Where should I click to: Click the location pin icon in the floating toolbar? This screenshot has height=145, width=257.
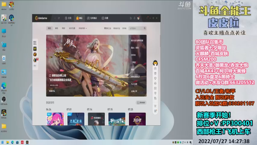point(155,93)
